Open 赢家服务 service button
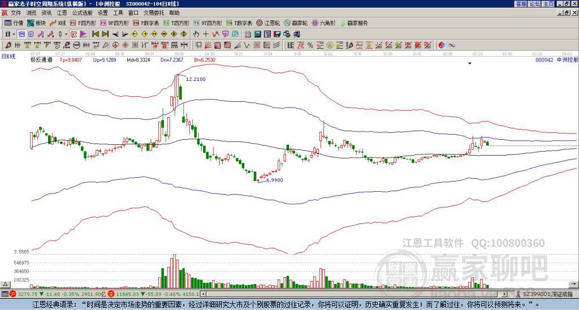This screenshot has height=310, width=579. click(x=354, y=23)
